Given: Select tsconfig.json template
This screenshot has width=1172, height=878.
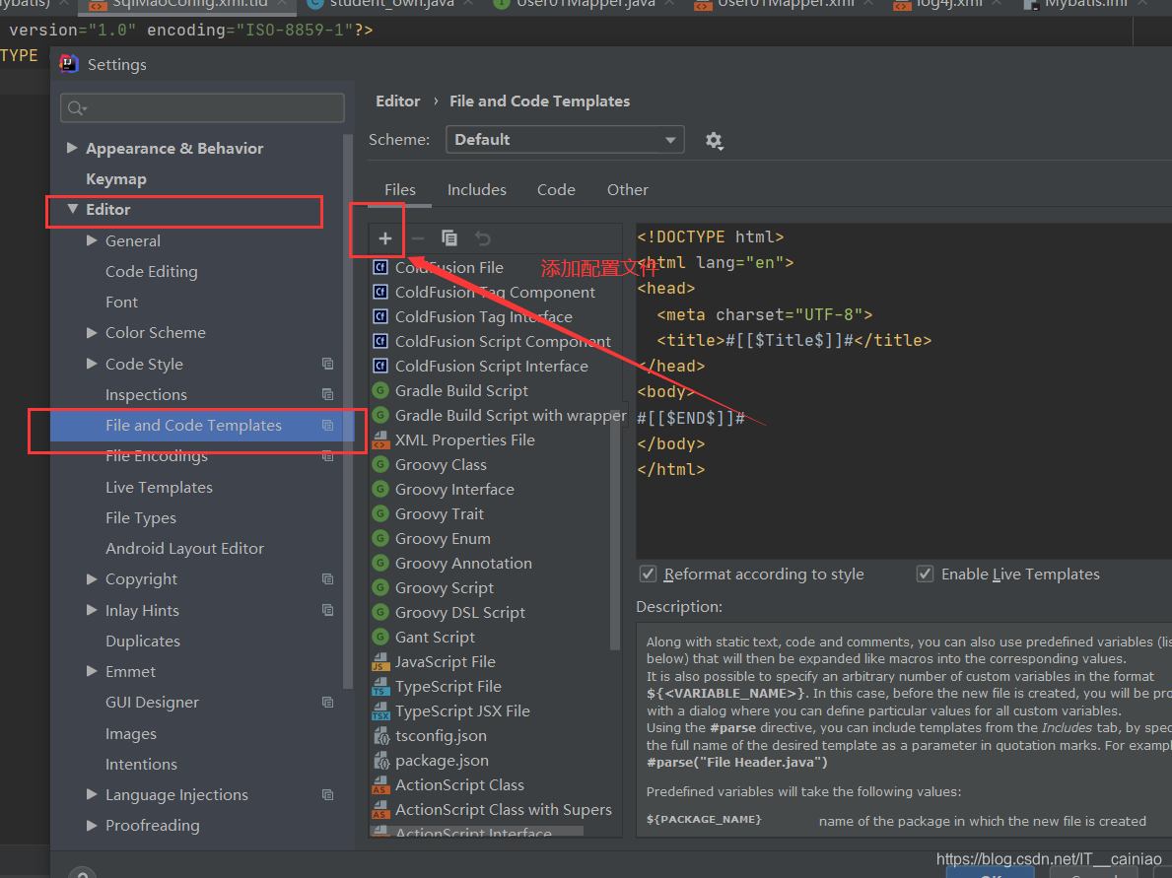Looking at the screenshot, I should coord(441,736).
